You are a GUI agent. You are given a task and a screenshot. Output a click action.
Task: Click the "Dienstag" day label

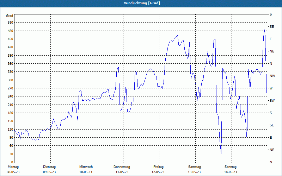pos(49,167)
